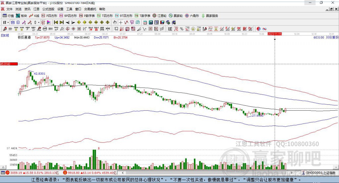The width and height of the screenshot is (339, 183).
Task: Open the 行情 quotes view
Action: tap(8, 16)
